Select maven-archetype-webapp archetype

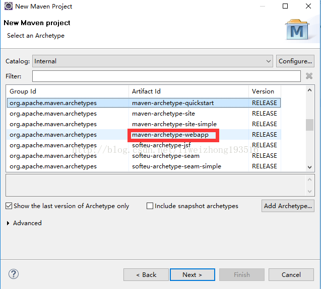pos(144,135)
